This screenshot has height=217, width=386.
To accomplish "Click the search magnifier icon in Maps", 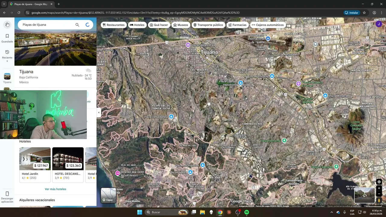I will [77, 25].
